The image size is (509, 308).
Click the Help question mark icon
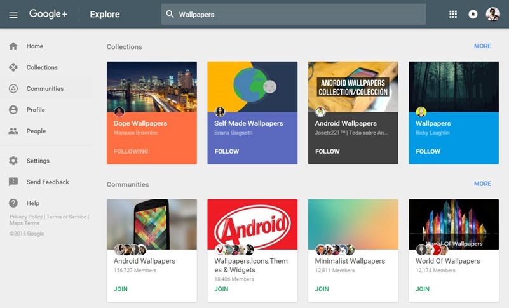point(13,203)
